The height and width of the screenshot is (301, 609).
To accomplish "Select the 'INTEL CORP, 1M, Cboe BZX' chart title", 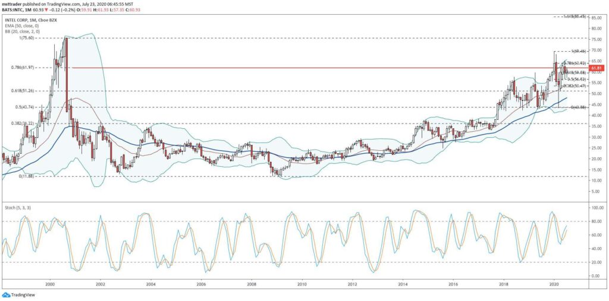I will [x=31, y=20].
